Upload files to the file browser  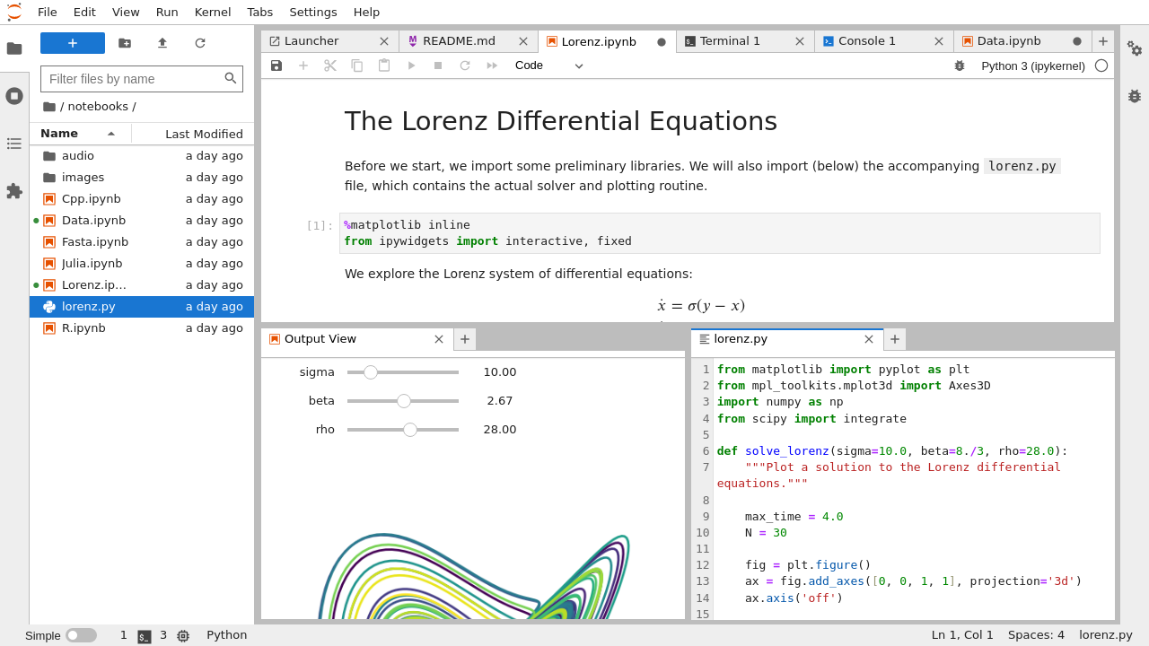162,42
